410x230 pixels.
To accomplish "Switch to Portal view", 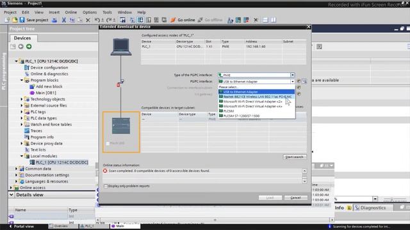I will click(21, 226).
